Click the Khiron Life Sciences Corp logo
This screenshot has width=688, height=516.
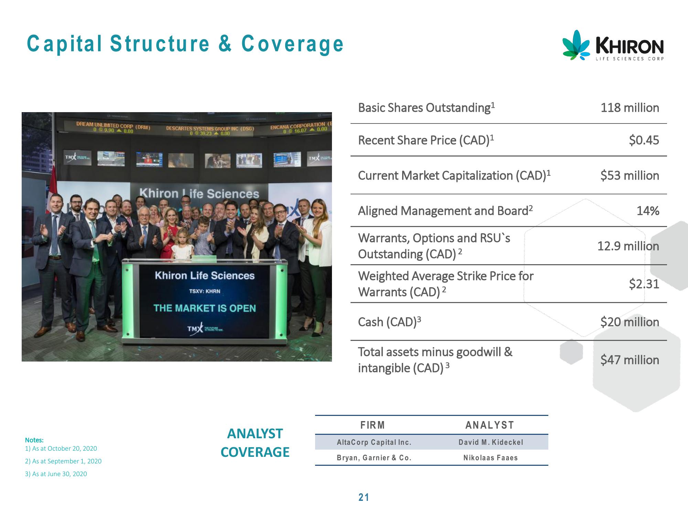pos(613,45)
